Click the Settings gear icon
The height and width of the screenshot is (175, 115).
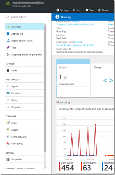[58, 10]
